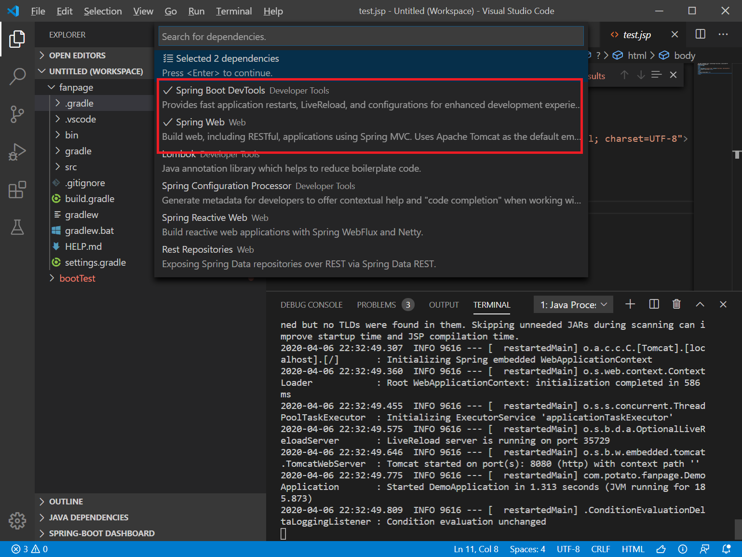Click the VS Code logo icon
The height and width of the screenshot is (557, 742).
13,11
